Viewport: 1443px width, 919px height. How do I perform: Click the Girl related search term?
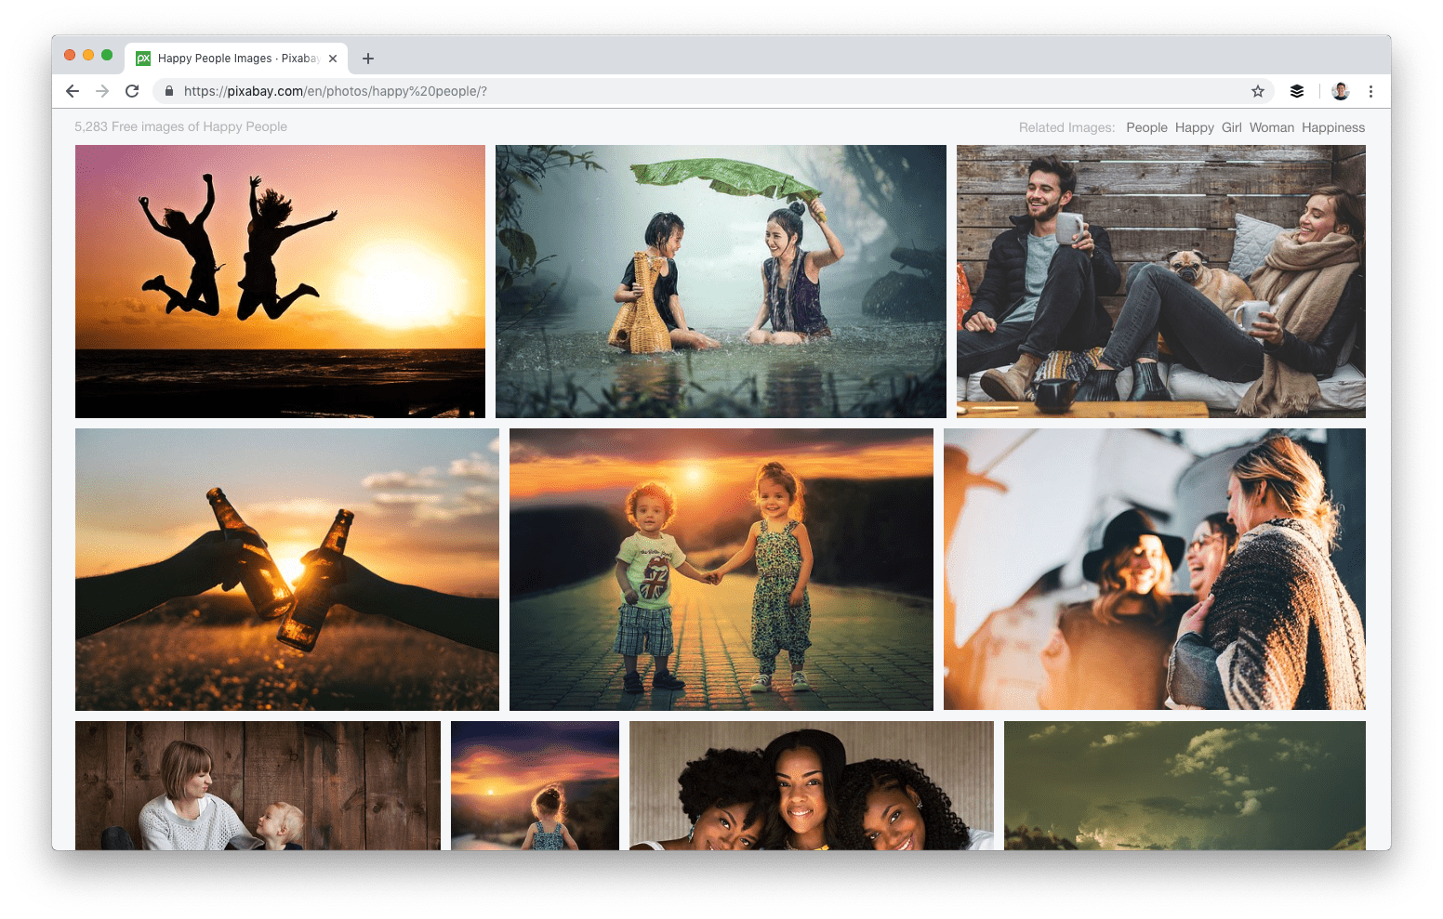point(1231,127)
